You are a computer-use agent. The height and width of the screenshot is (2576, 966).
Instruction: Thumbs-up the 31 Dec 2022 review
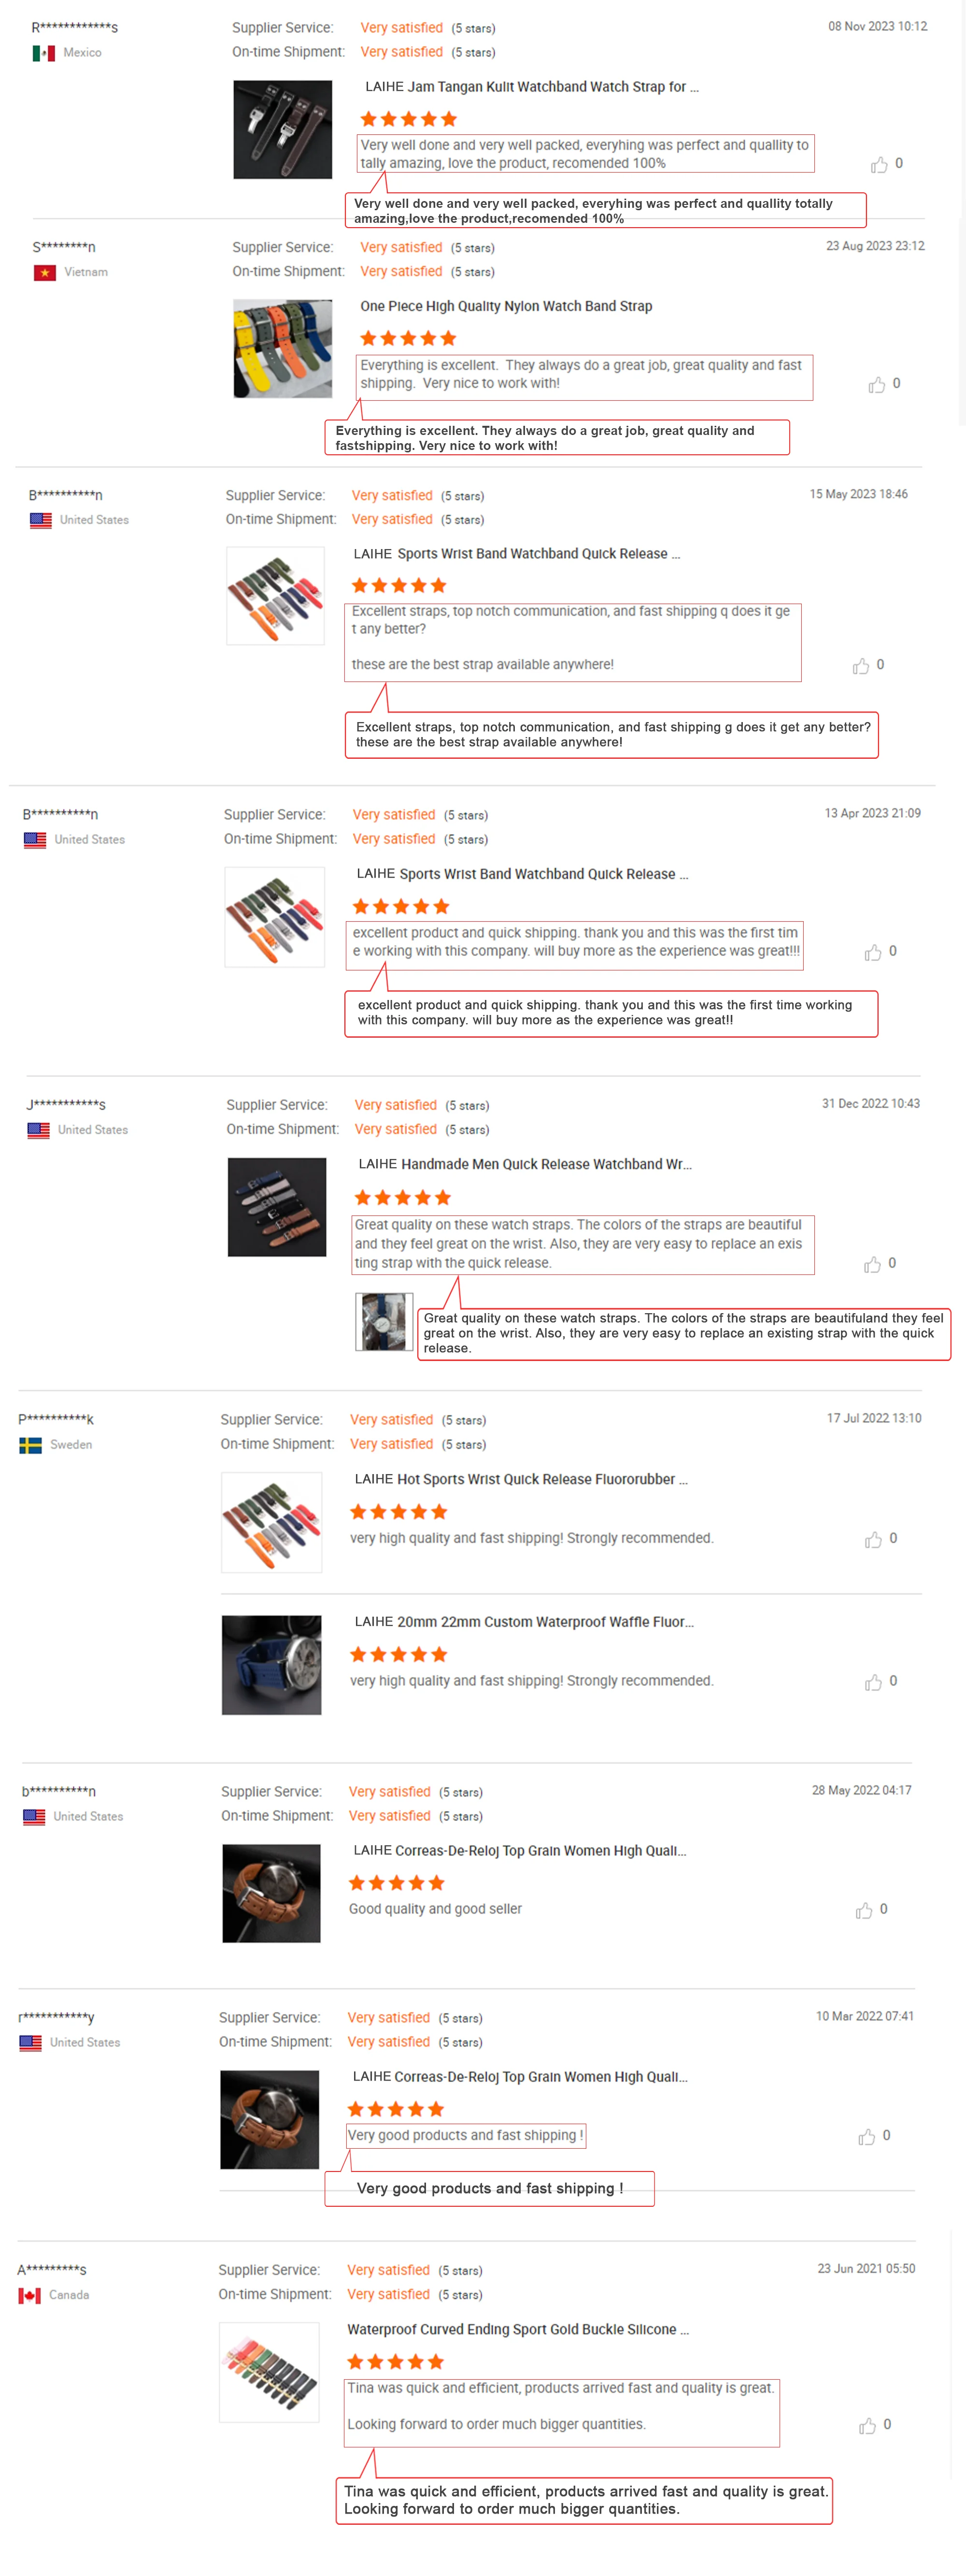tap(873, 1264)
